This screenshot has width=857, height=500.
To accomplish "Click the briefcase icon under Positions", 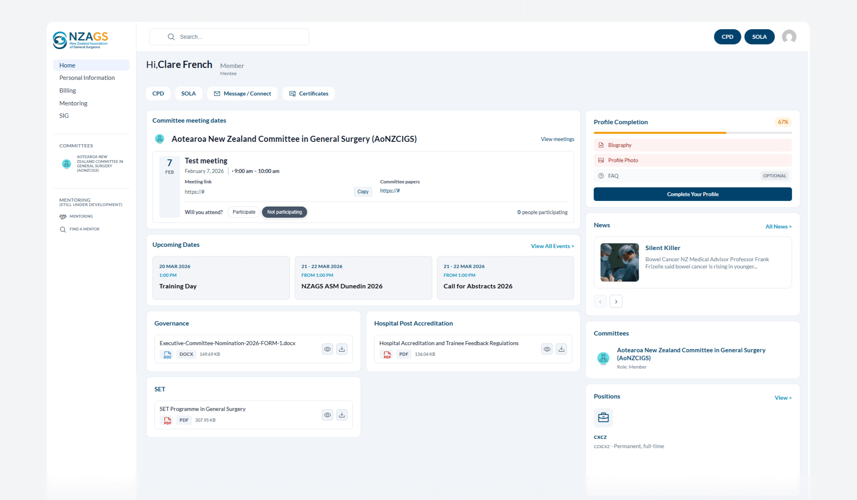I will click(x=603, y=418).
